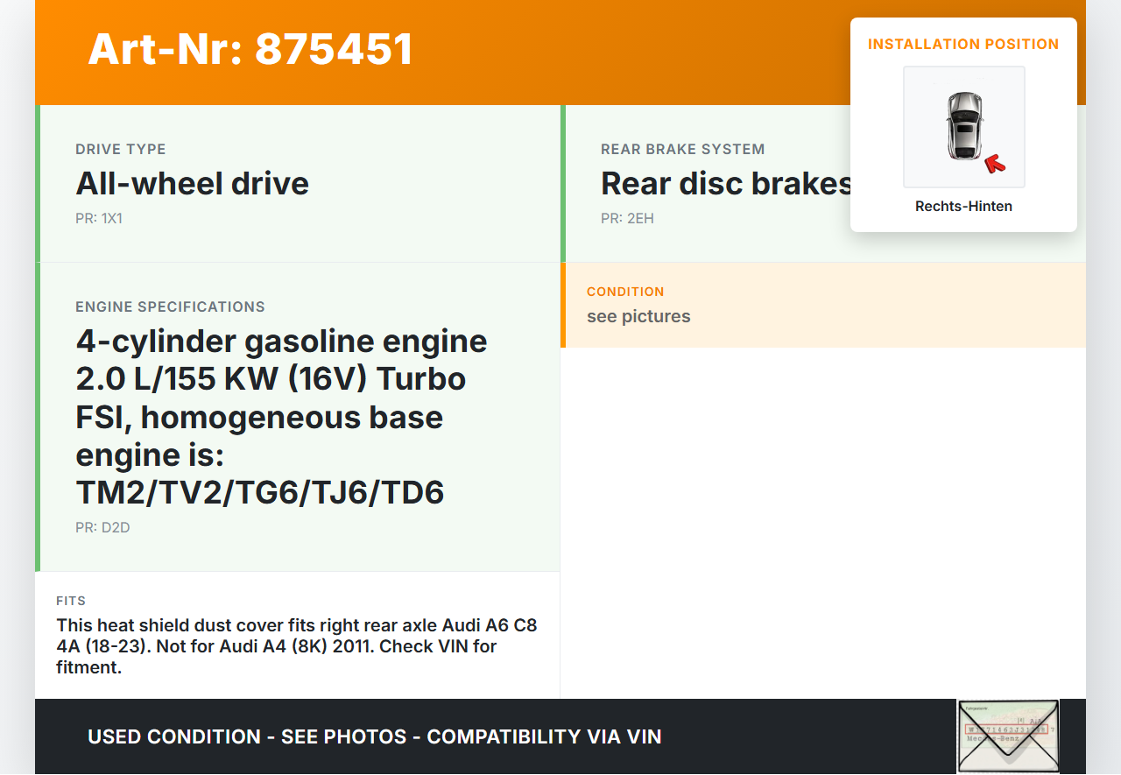Click the 'INSTALLATION POSITION' label
The height and width of the screenshot is (775, 1121).
pos(963,44)
